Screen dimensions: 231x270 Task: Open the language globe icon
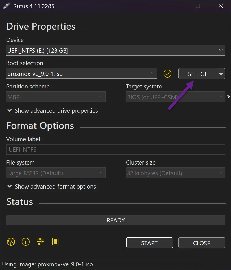tap(11, 242)
